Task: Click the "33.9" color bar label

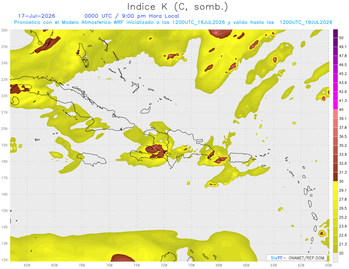Action: 343,154
